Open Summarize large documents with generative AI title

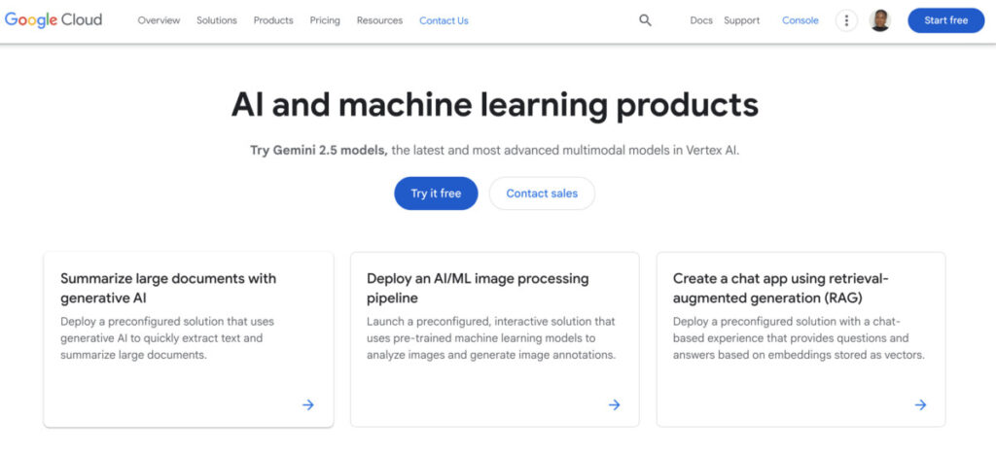point(168,288)
